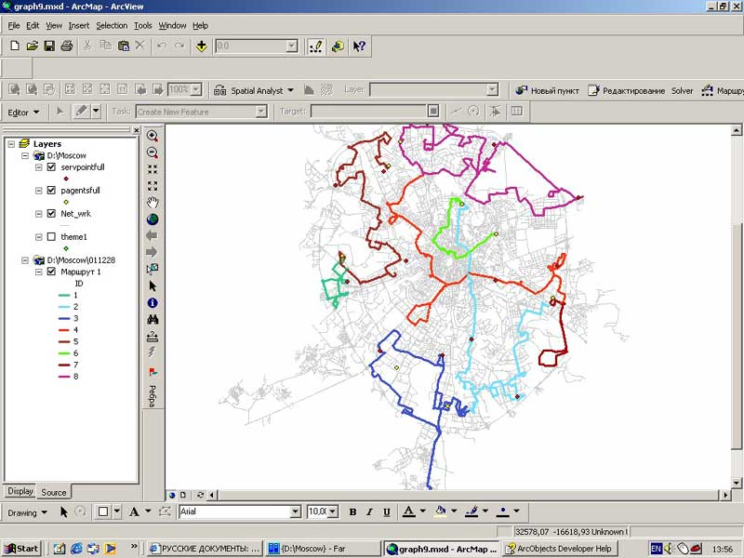This screenshot has height=558, width=744.
Task: Choose the Select Elements arrow tool
Action: click(x=153, y=286)
